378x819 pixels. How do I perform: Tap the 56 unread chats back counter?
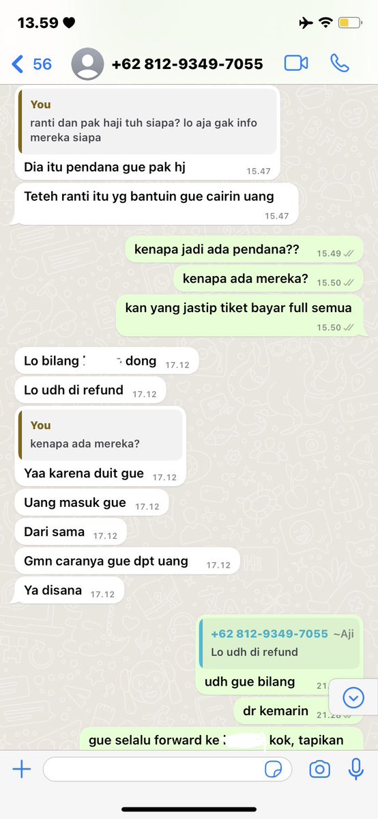[x=42, y=64]
